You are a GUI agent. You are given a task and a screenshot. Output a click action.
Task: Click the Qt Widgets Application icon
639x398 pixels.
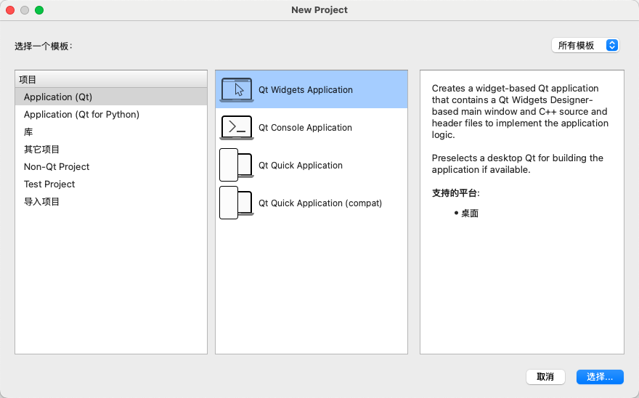(x=237, y=90)
